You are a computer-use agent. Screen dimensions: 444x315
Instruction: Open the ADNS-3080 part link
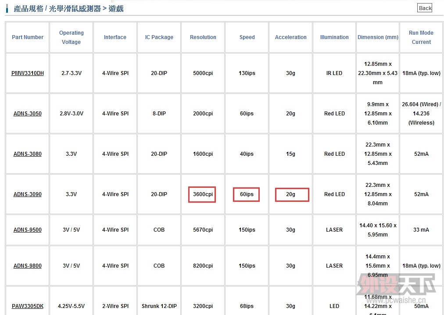[28, 154]
